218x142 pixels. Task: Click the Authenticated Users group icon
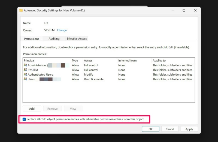[x=25, y=75]
